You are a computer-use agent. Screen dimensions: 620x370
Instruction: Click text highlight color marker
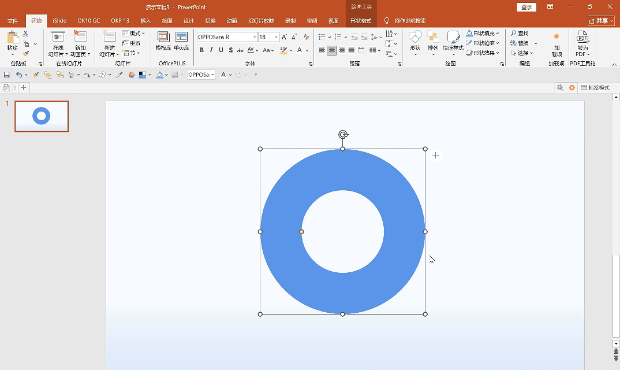coord(283,50)
